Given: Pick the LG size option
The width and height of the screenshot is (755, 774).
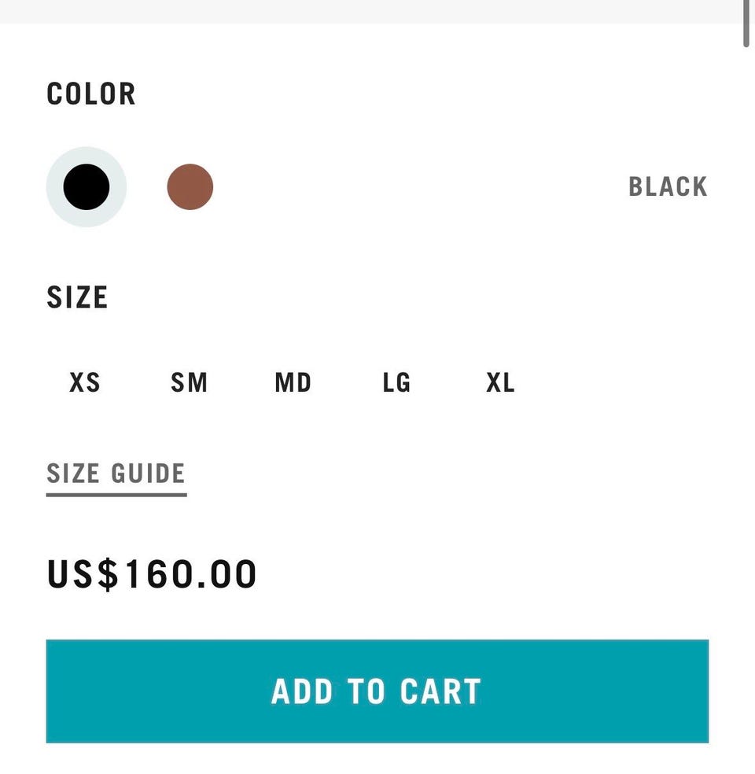Looking at the screenshot, I should click(396, 382).
